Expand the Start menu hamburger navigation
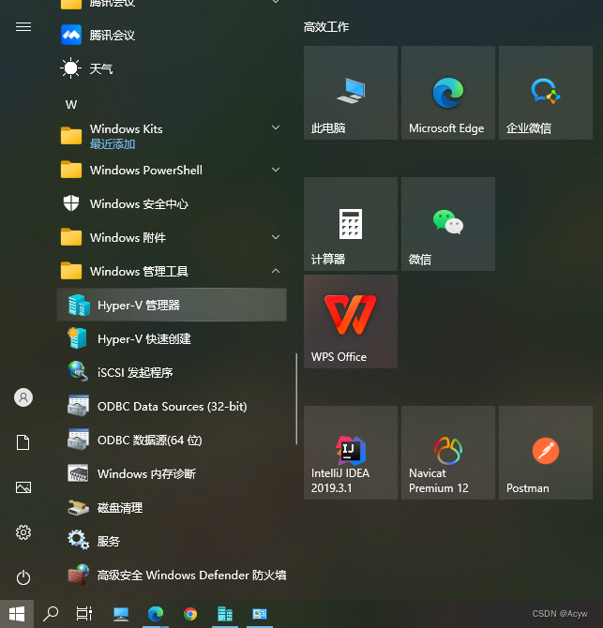Viewport: 603px width, 628px height. click(x=23, y=27)
